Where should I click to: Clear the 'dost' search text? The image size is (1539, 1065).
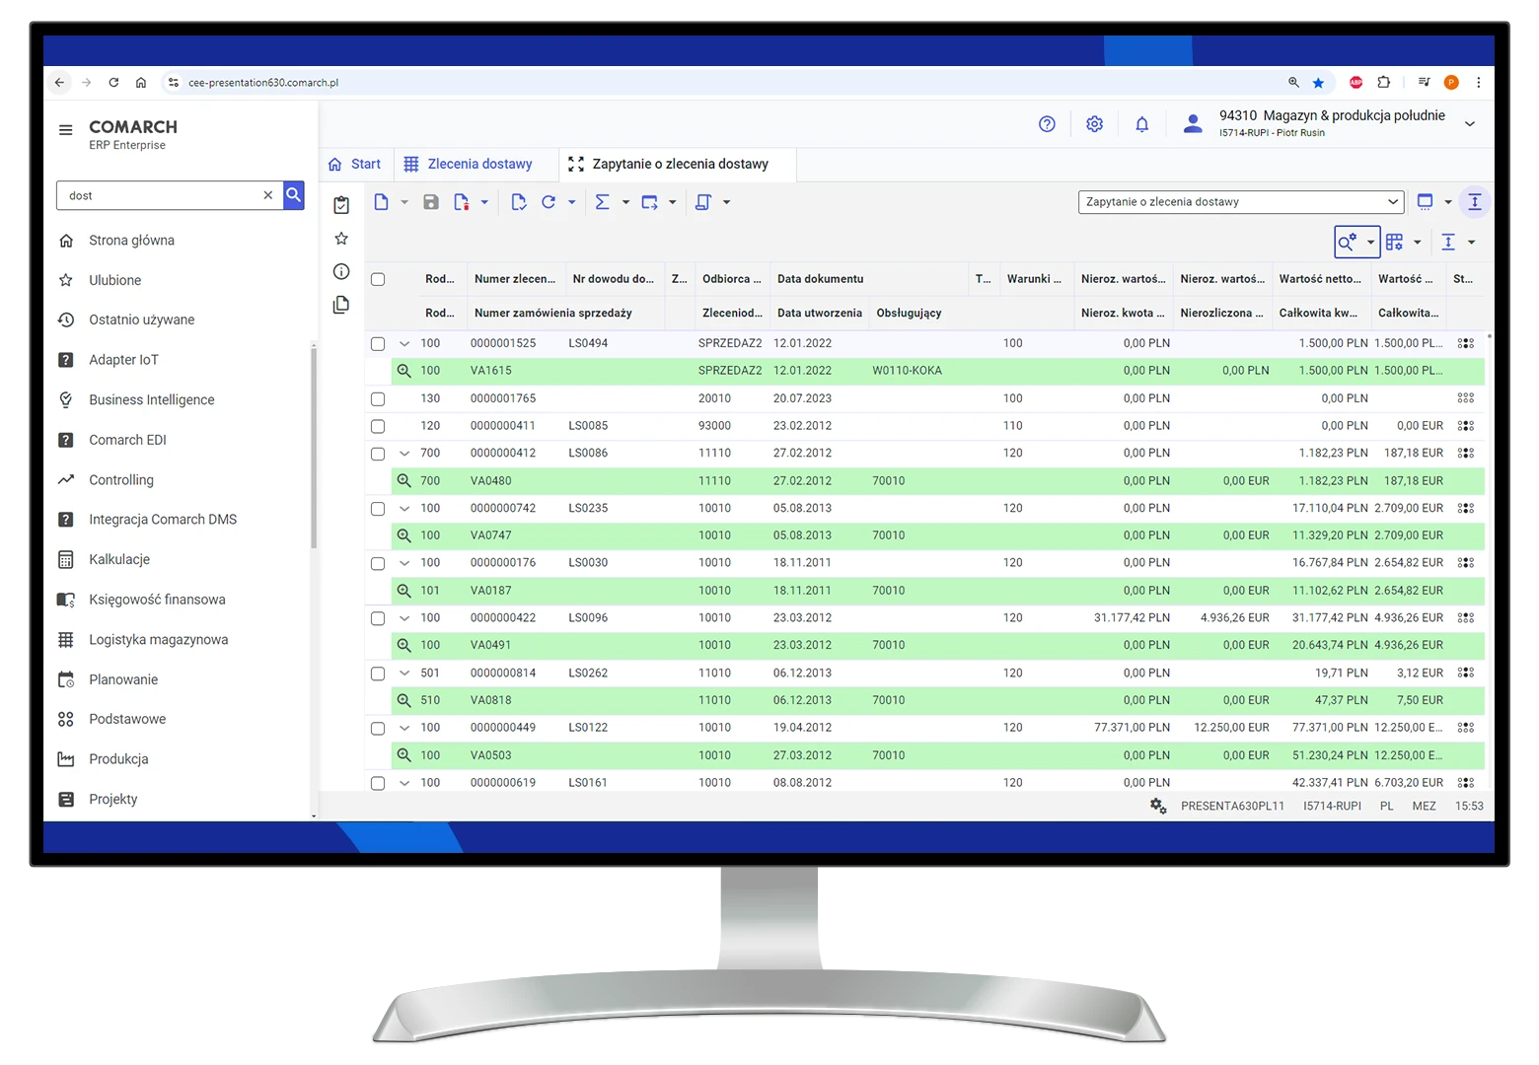[x=267, y=195]
